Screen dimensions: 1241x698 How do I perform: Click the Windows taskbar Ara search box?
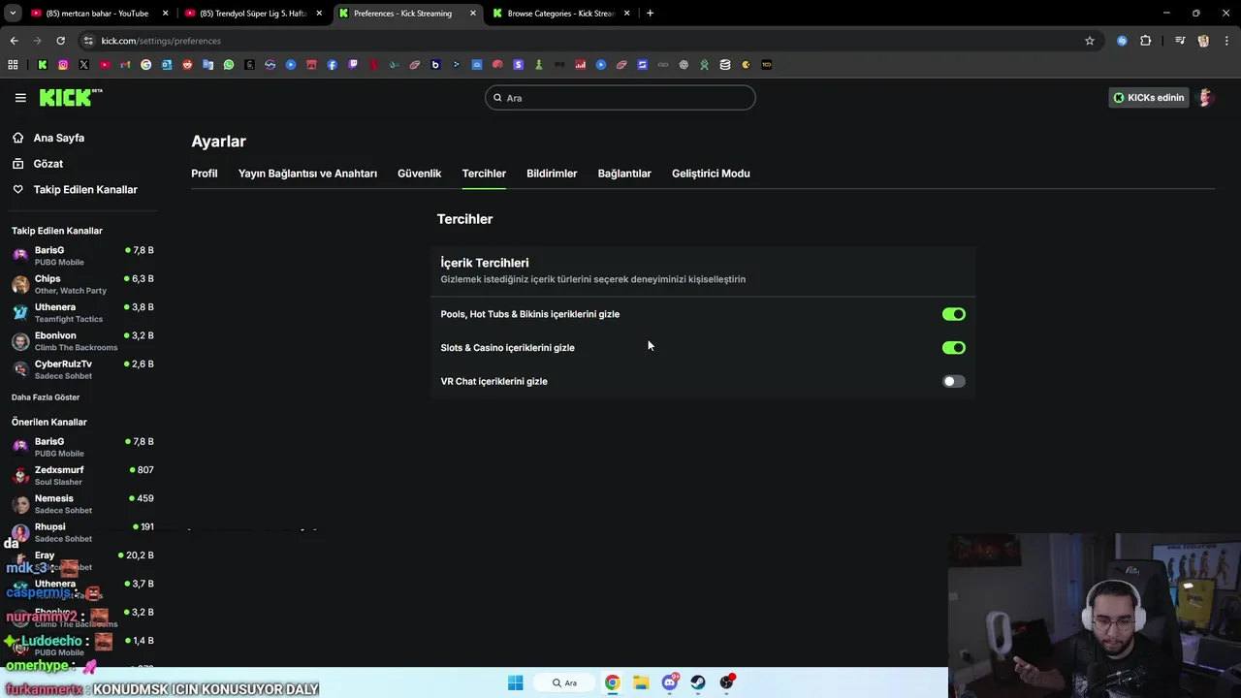(564, 682)
